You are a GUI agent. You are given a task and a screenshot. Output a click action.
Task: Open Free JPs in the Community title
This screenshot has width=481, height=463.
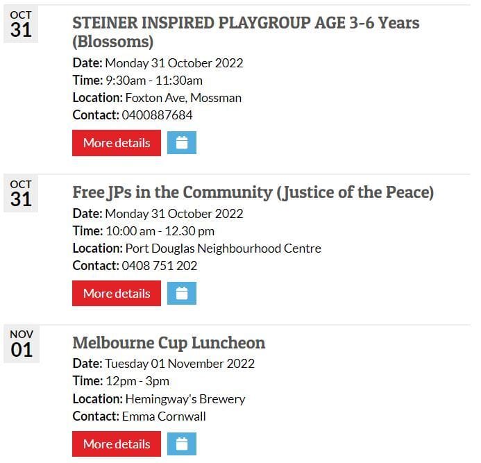click(253, 192)
